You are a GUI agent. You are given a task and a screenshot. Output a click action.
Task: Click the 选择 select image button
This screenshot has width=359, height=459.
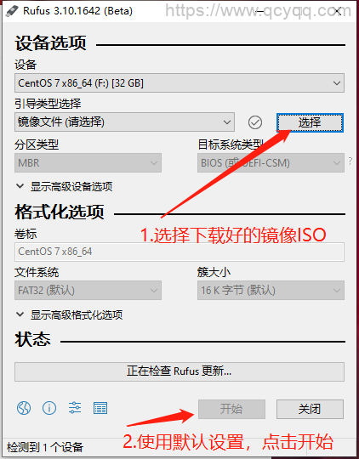pos(310,122)
